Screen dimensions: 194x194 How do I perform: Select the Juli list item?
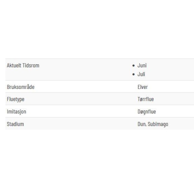(x=141, y=74)
